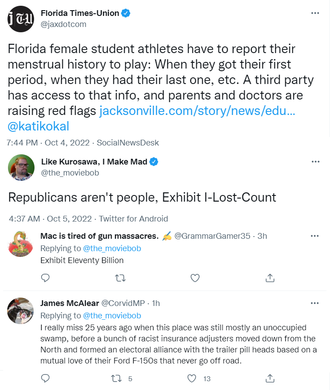Open more options on GrammarGamer35 reply
Screen dimensions: 330x390
315,236
